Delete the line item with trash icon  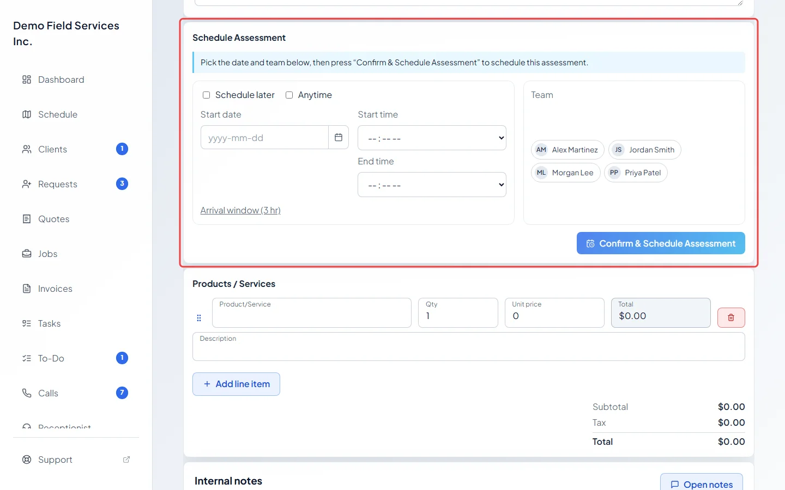[x=731, y=317]
